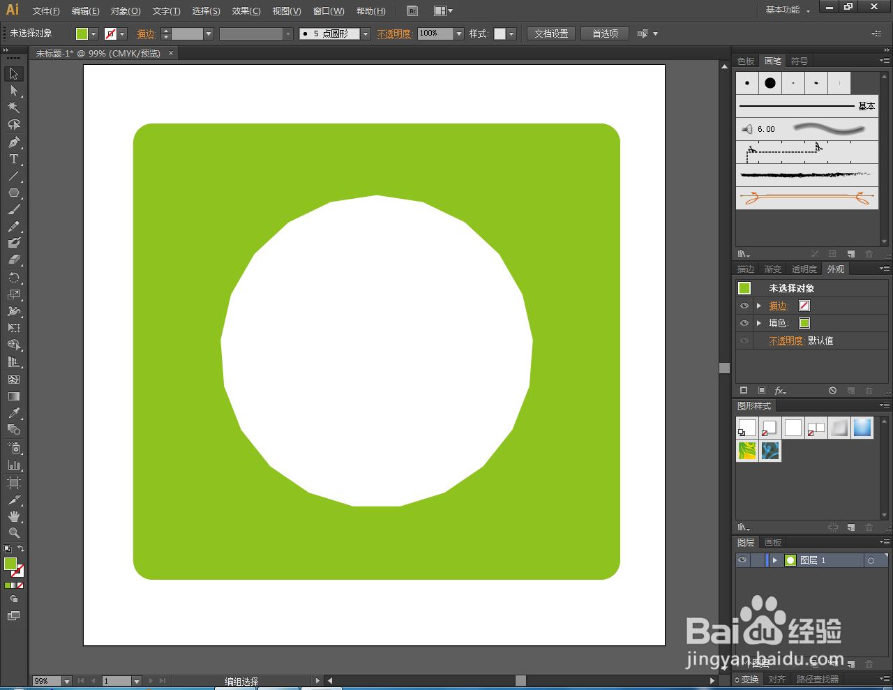Select the Pen tool
The width and height of the screenshot is (893, 690).
point(14,142)
